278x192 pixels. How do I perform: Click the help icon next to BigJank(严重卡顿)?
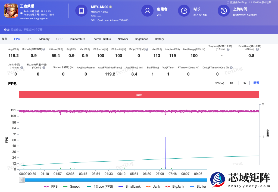44,67
